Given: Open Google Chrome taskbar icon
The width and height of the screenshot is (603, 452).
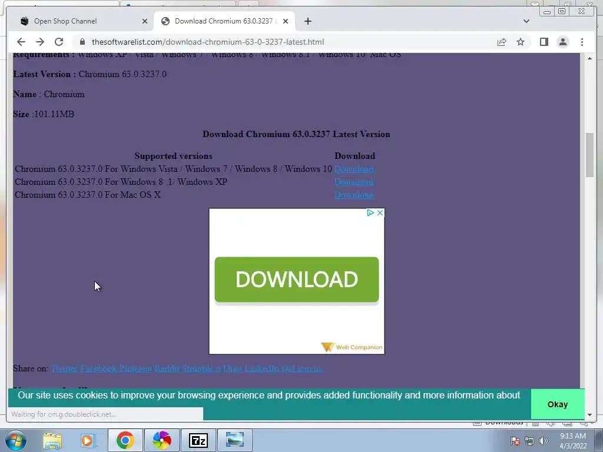Looking at the screenshot, I should (125, 440).
